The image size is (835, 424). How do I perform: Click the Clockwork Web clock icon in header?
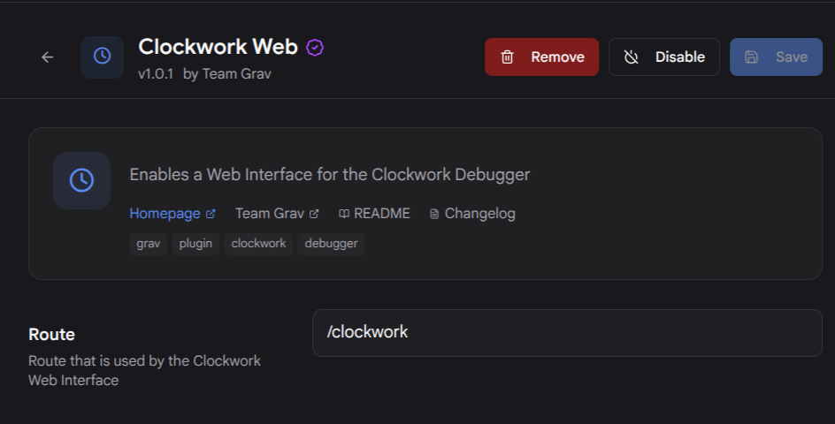point(103,57)
